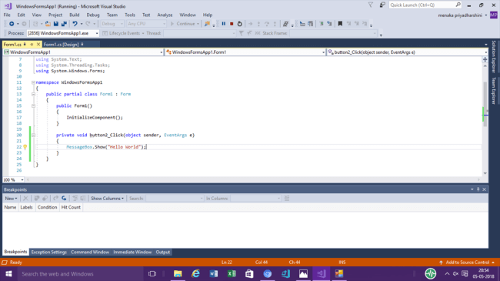Viewport: 500px width, 281px height.
Task: Save the current file
Action: 56,24
